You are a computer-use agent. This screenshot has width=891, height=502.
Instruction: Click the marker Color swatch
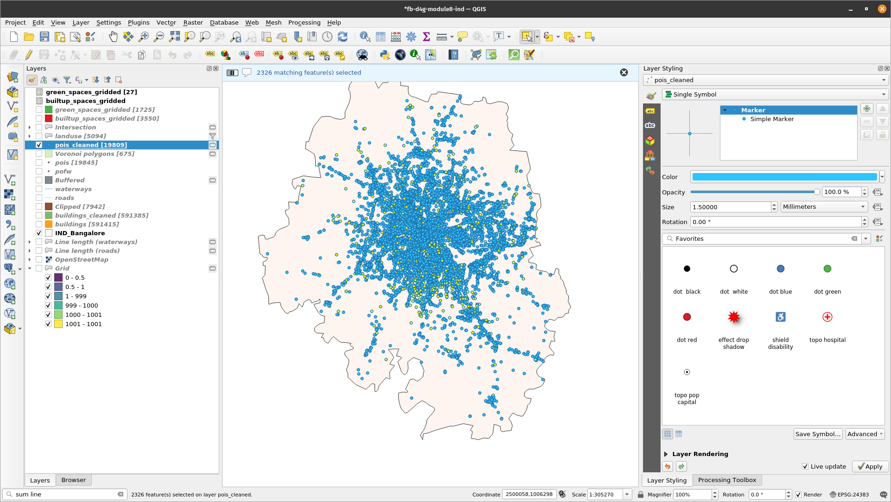coord(783,177)
